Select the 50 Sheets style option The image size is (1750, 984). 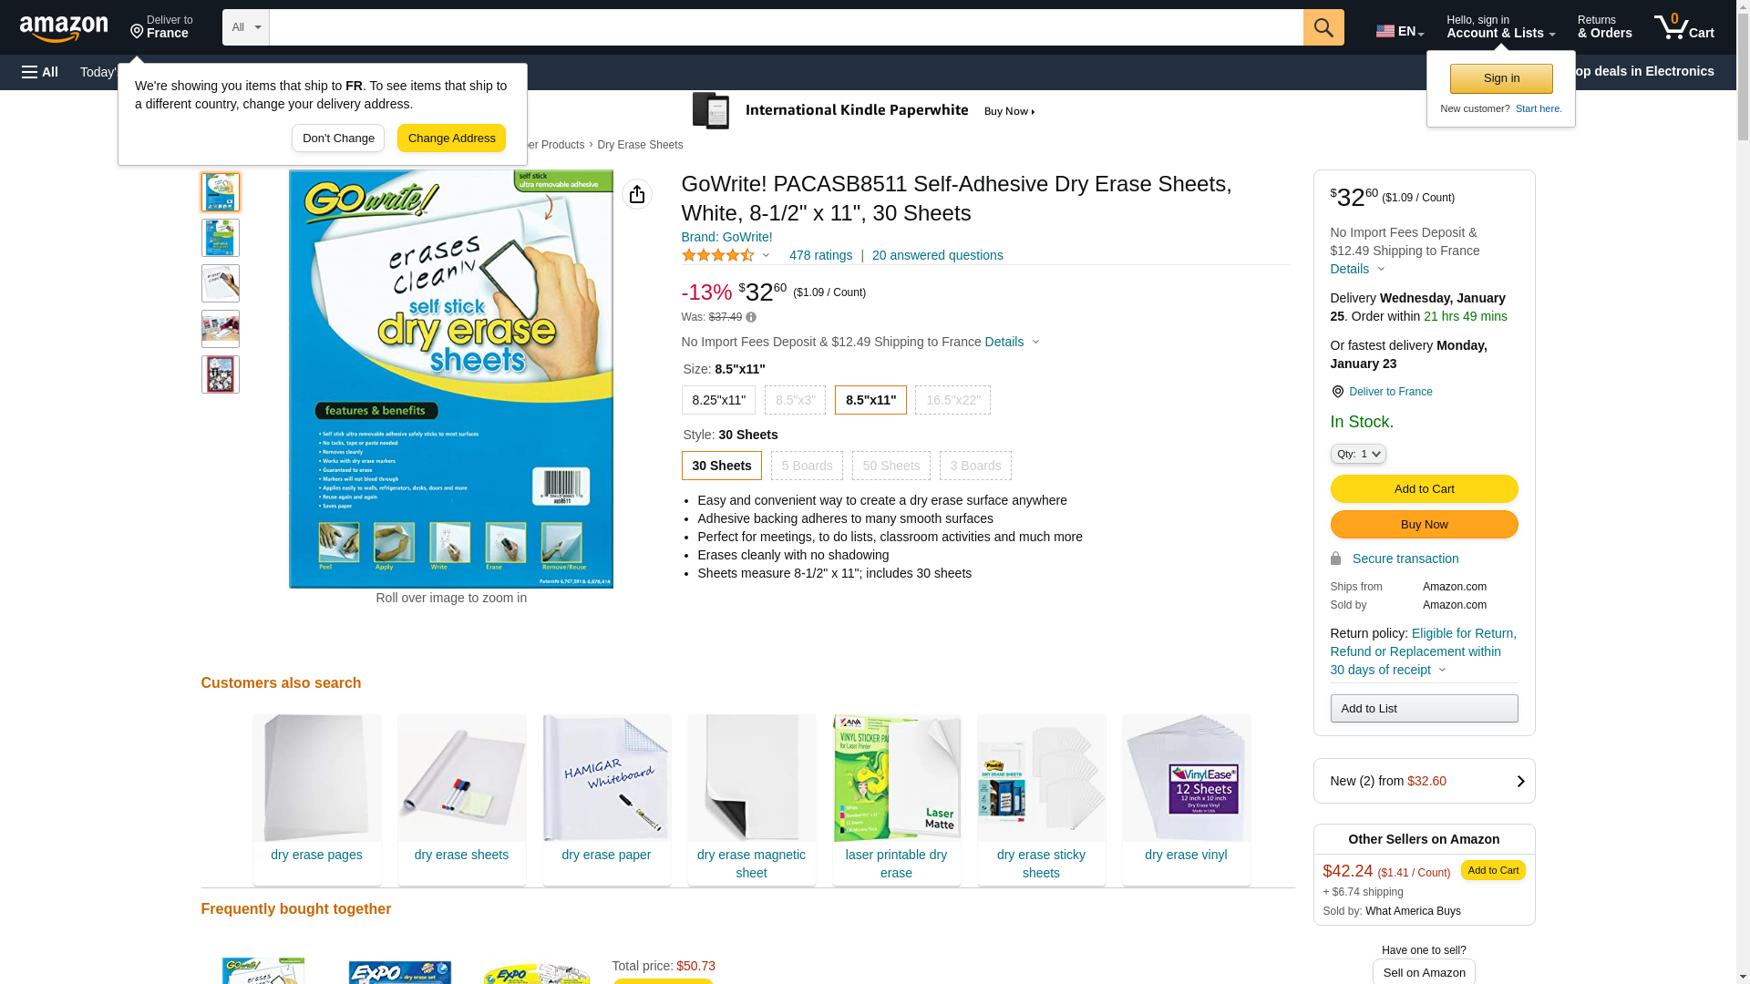tap(891, 466)
